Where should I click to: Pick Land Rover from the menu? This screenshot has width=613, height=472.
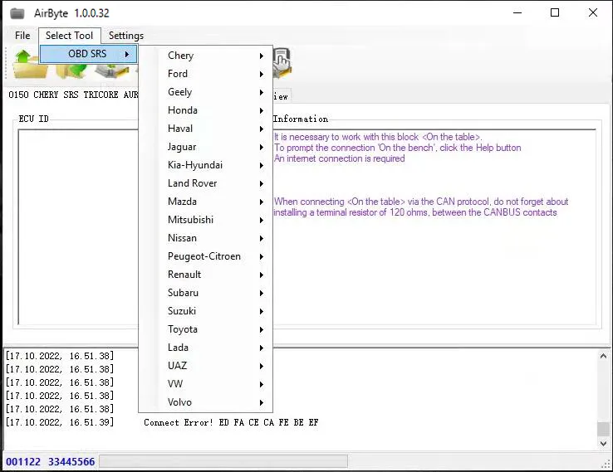192,183
